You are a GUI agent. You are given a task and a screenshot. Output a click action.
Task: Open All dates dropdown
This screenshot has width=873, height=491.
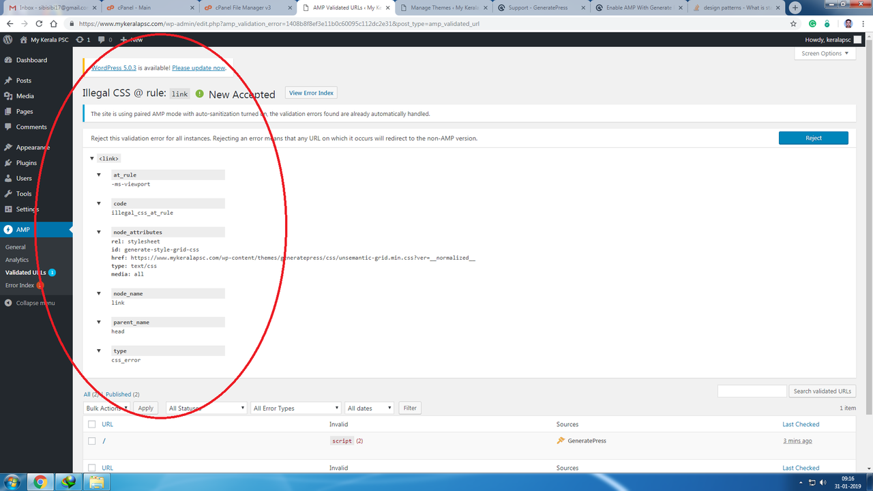point(370,408)
